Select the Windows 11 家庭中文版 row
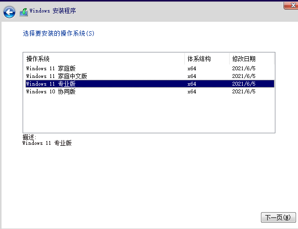The width and height of the screenshot is (298, 229). [150, 76]
